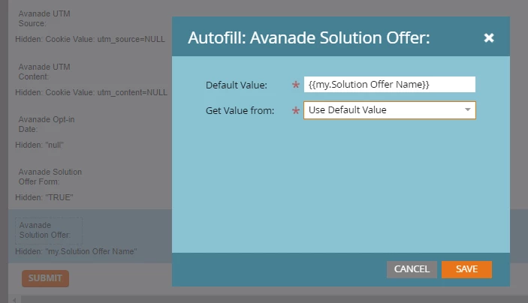This screenshot has width=528, height=303.
Task: Select the Avanade UTM Source field label
Action: coord(44,19)
